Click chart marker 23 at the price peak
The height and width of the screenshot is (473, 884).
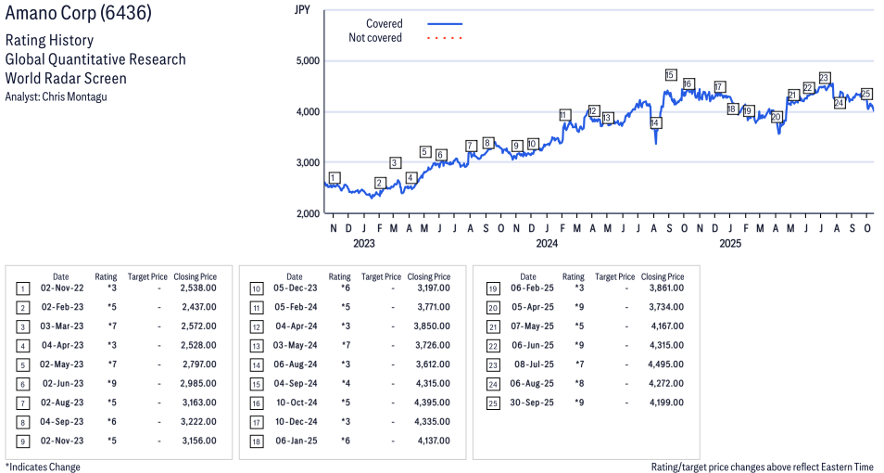click(824, 78)
